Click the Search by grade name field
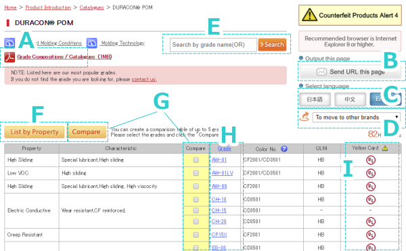The image size is (406, 251). 213,45
